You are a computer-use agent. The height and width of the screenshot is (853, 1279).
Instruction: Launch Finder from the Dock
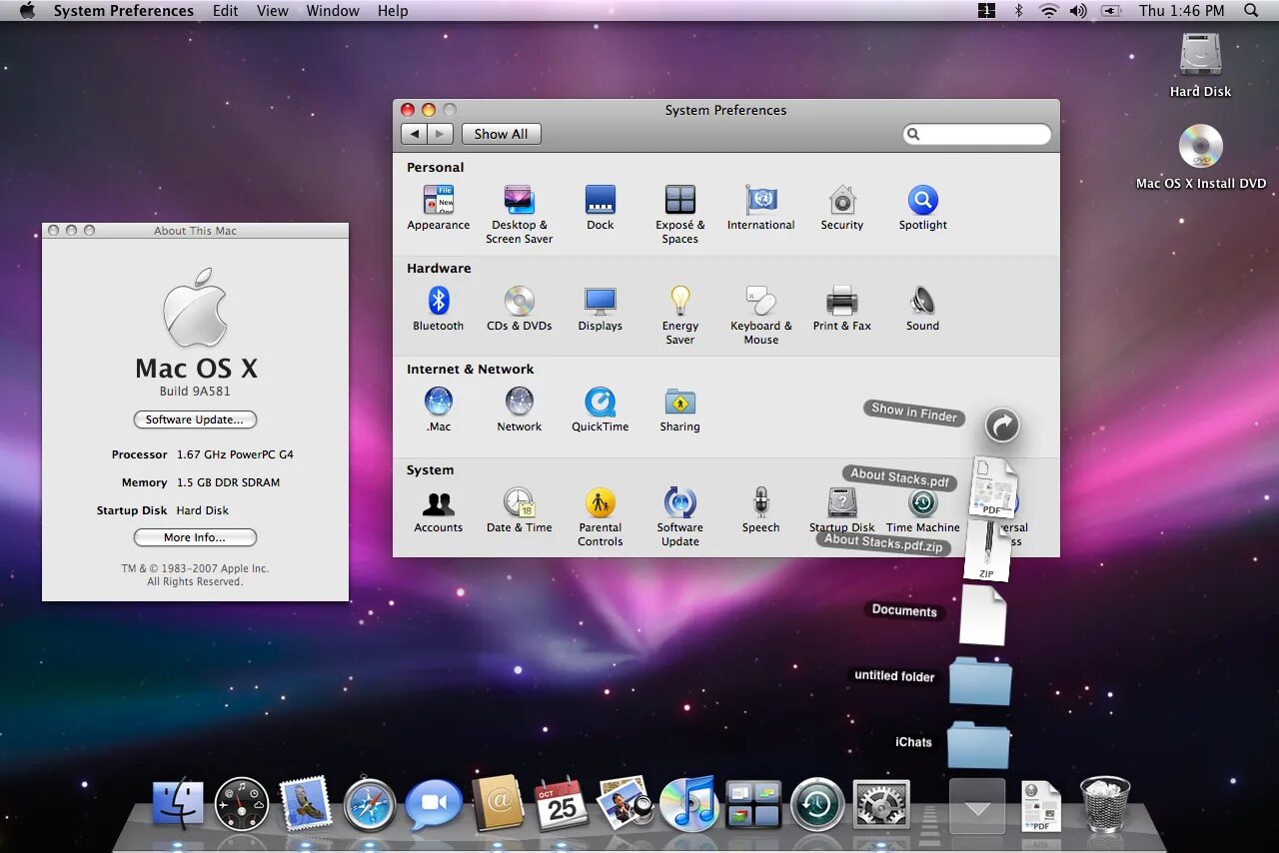pyautogui.click(x=178, y=805)
